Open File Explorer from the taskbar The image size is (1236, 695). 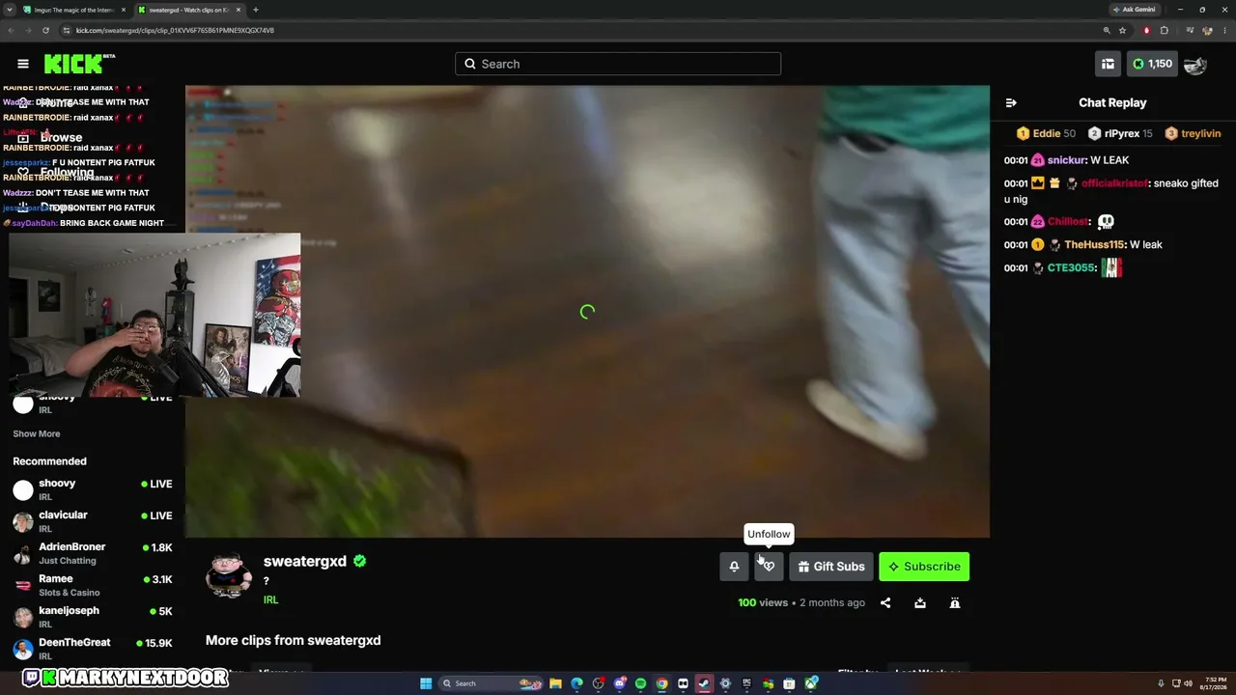coord(556,683)
